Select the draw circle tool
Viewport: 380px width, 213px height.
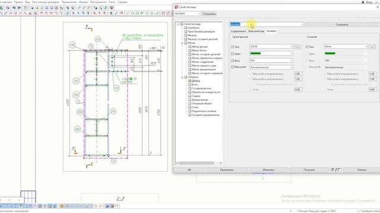point(137,13)
